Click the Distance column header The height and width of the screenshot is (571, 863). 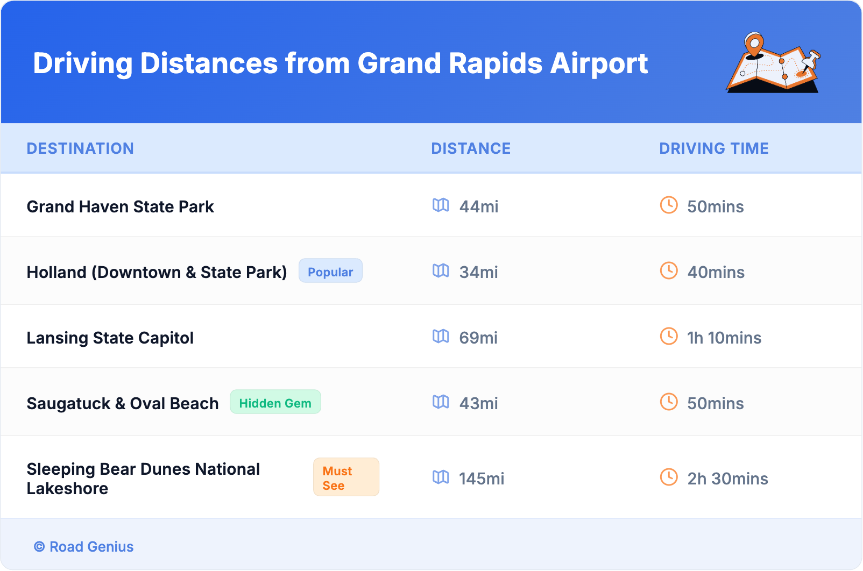pyautogui.click(x=471, y=148)
